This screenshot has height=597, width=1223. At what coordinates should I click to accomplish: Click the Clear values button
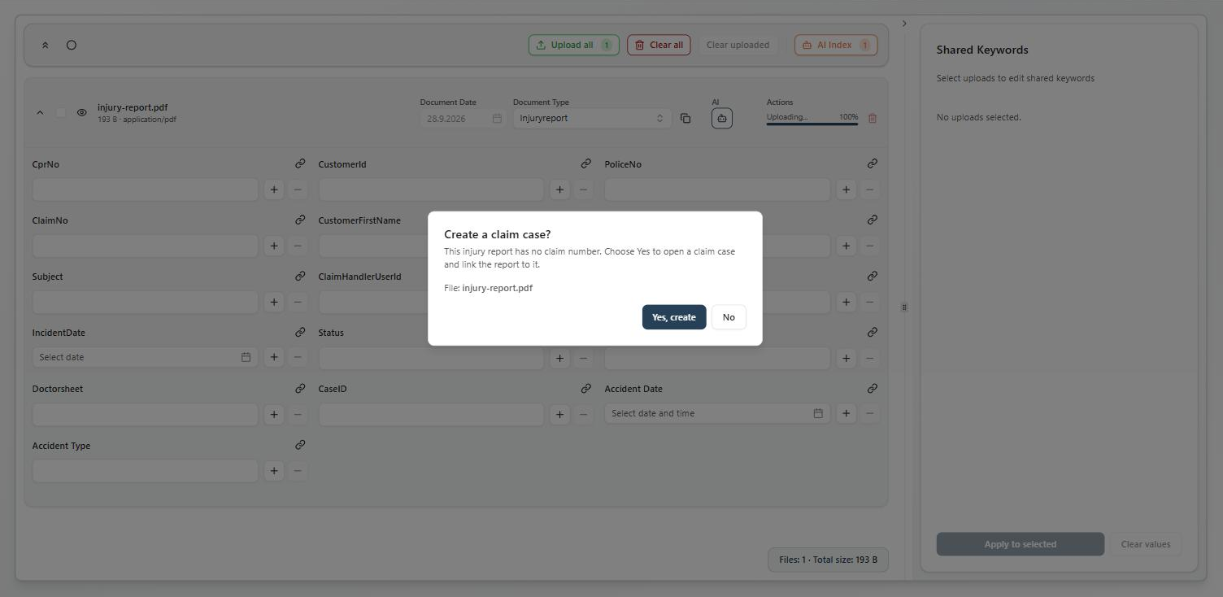(x=1146, y=544)
